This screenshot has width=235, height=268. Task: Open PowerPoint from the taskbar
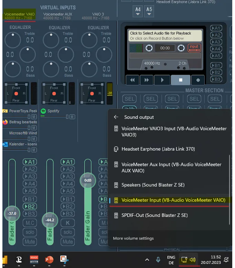pos(49,259)
